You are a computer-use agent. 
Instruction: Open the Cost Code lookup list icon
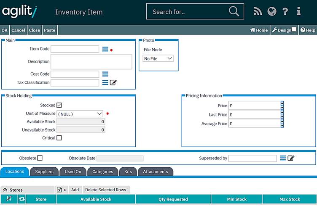(105, 74)
